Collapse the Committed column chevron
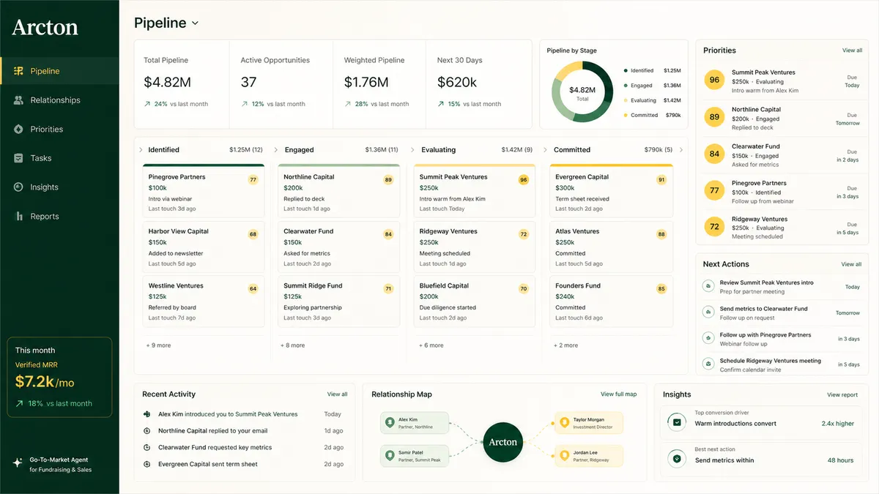This screenshot has width=879, height=494. [x=546, y=150]
